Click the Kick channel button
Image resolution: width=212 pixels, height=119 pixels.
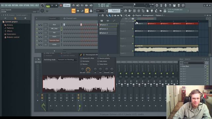coord(54,25)
